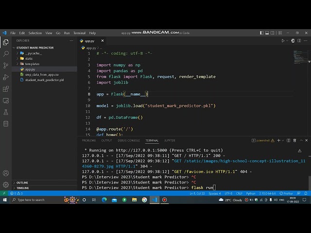Close the terminal panel
311x233 pixels.
coord(307,140)
